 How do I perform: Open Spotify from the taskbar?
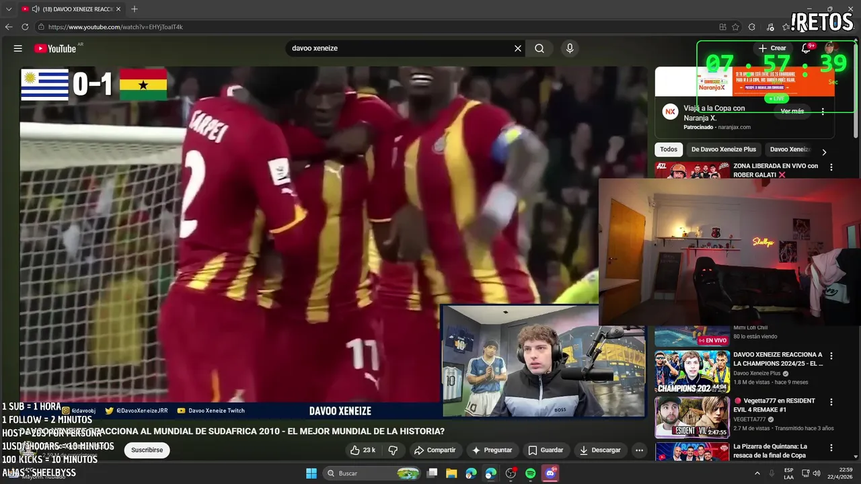[531, 473]
